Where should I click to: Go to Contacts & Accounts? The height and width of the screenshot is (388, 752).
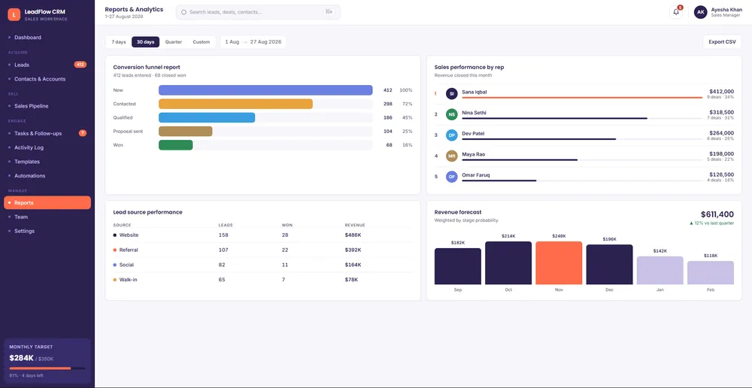click(47, 79)
